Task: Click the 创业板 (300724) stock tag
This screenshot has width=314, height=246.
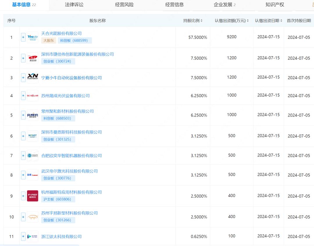Action: (58, 61)
